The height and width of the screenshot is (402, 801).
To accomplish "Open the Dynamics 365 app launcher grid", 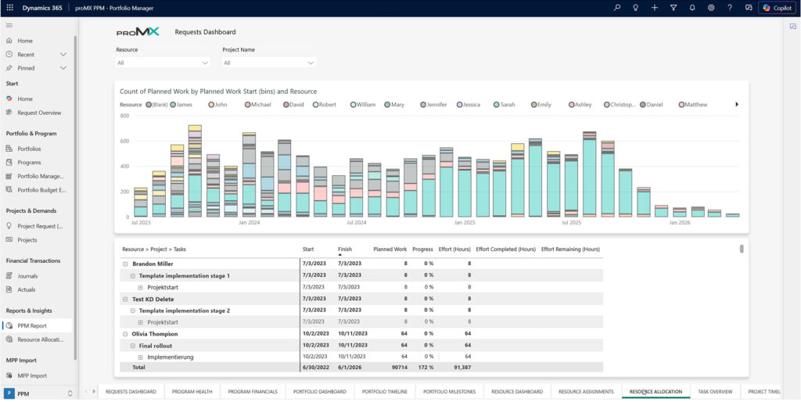I will (9, 7).
